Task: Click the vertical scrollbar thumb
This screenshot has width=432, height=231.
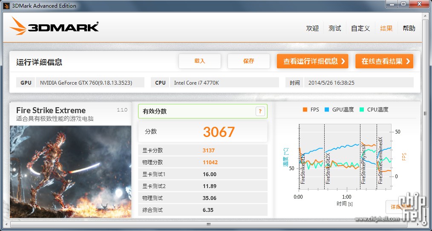Action: pos(426,114)
